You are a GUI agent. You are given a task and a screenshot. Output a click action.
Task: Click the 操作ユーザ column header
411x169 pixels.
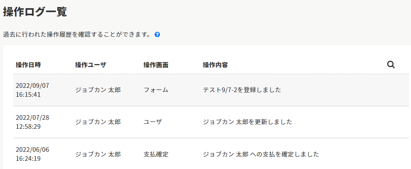tap(90, 65)
